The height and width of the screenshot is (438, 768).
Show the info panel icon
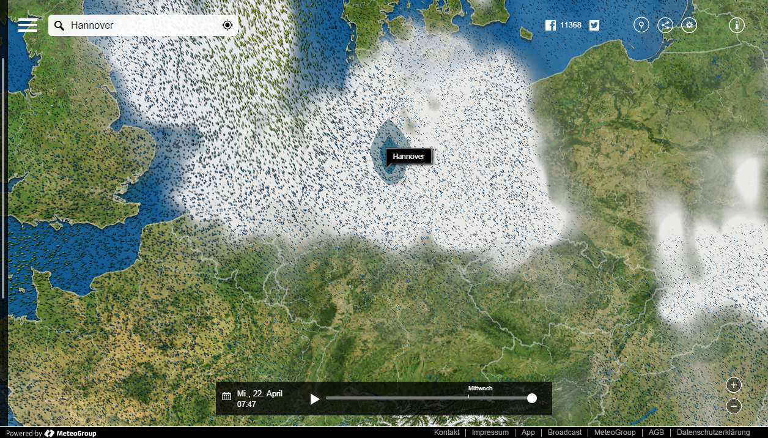737,25
